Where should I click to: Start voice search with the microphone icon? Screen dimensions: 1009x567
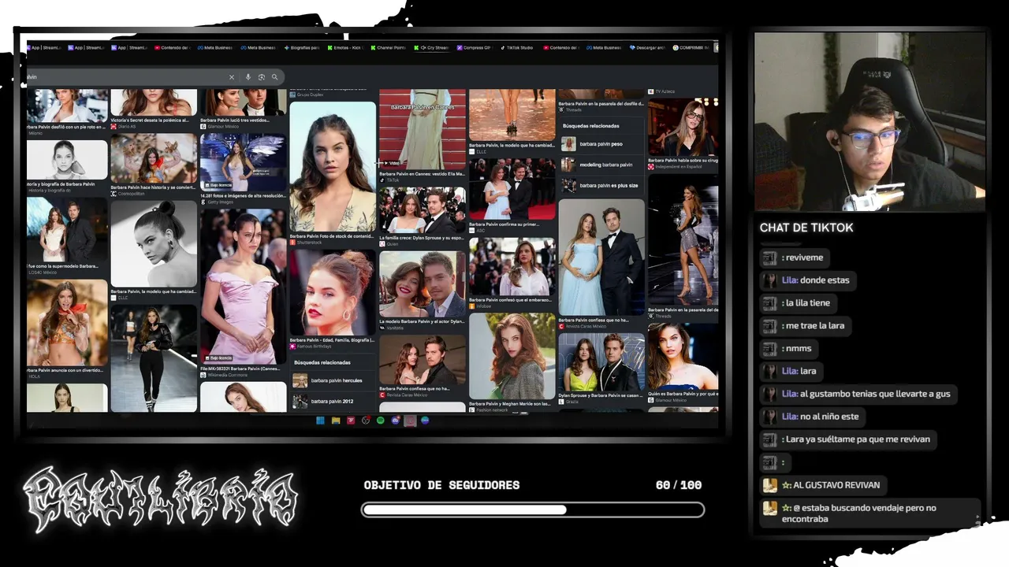pos(248,77)
